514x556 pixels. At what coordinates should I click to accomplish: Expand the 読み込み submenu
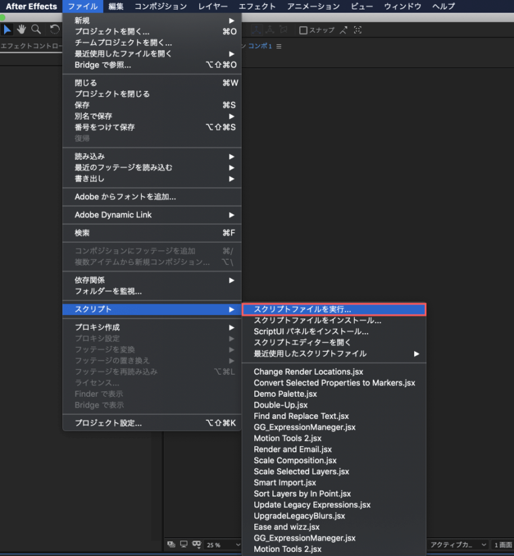coord(152,157)
